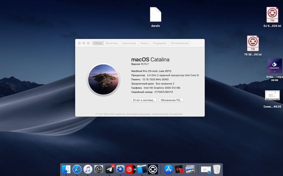The height and width of the screenshot is (176, 283).
Task: Select the DJ S...025.tsi desktop file
Action: click(x=272, y=17)
